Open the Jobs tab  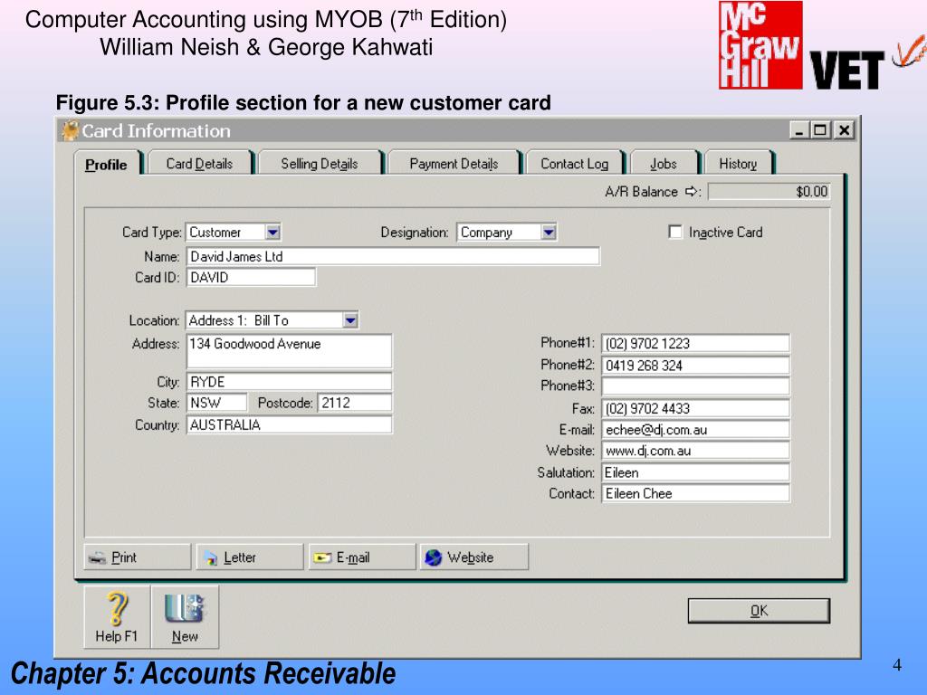point(664,164)
